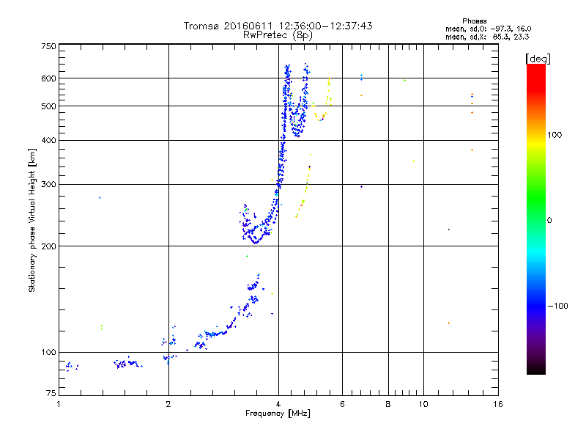Click the "4" frequency tick label
The width and height of the screenshot is (586, 440).
click(278, 404)
